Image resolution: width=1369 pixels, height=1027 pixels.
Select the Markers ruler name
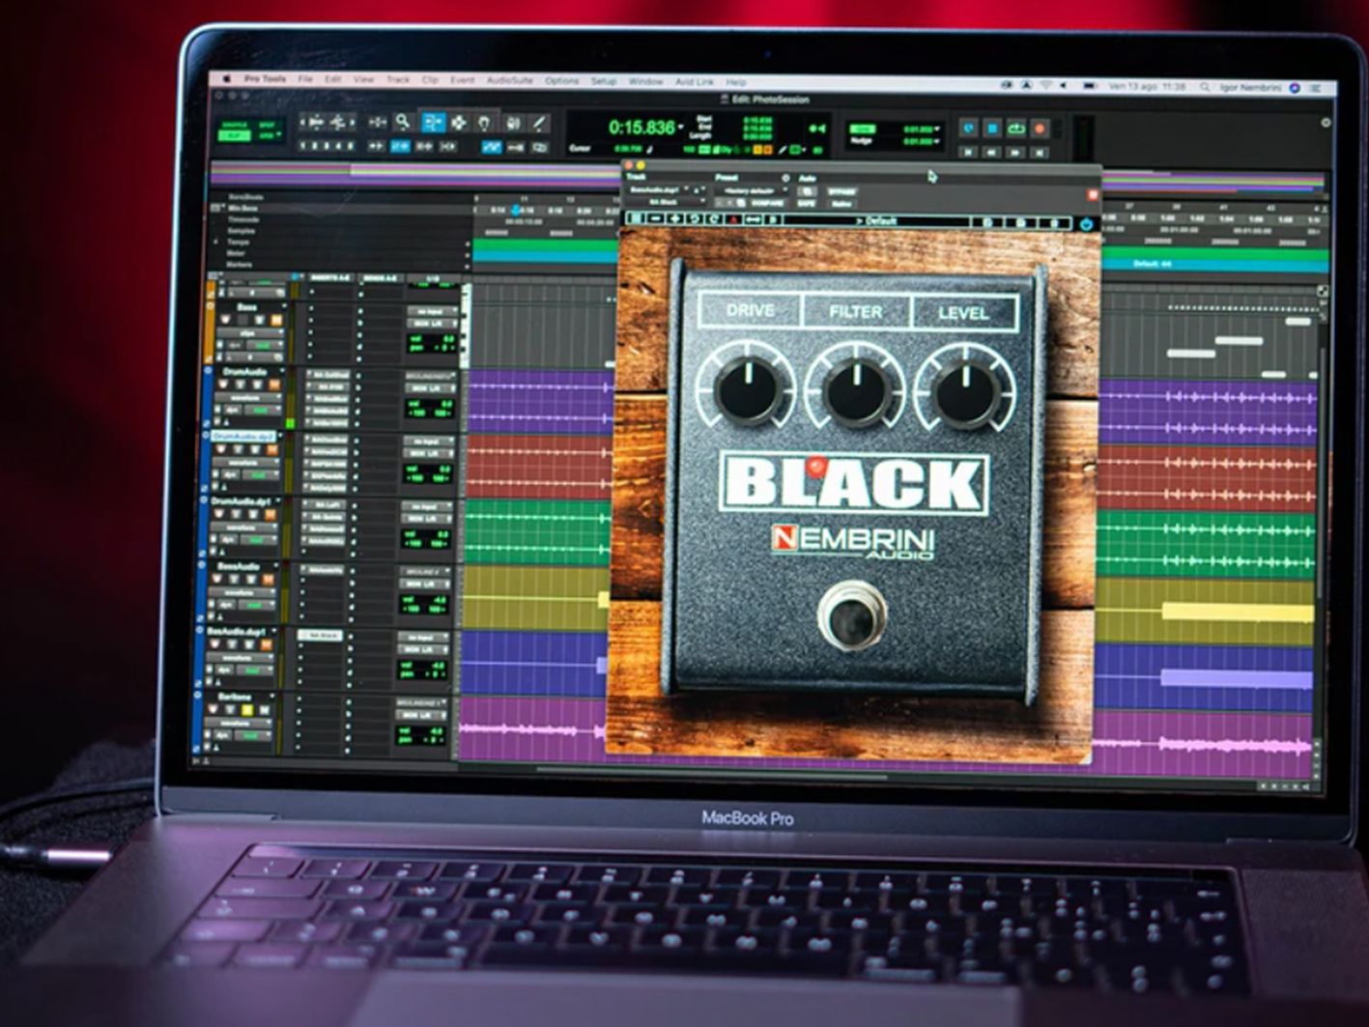(240, 264)
